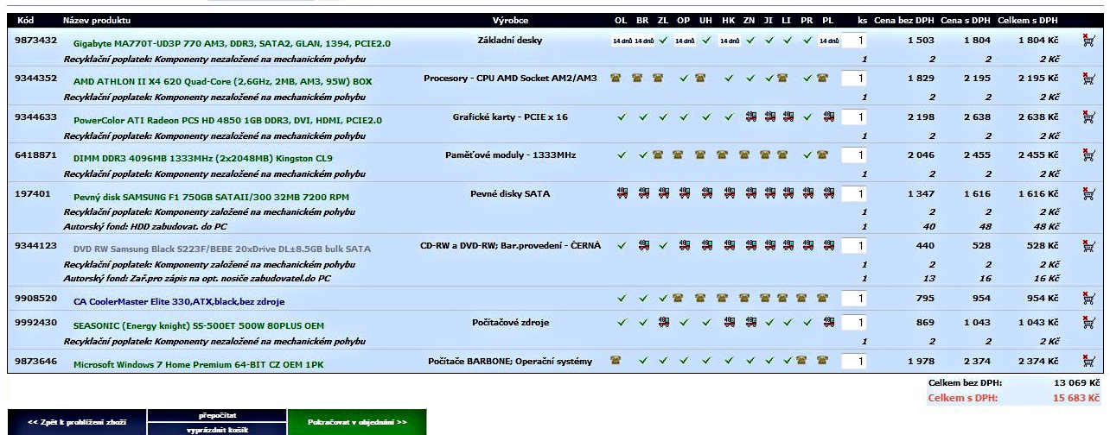This screenshot has height=435, width=1110.
Task: Click the PL '14 dnů' badge in Gigabyte row
Action: [829, 41]
